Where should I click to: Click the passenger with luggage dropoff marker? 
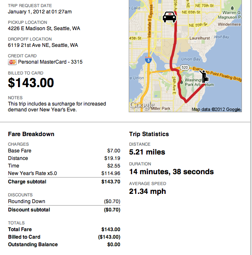coord(204,77)
